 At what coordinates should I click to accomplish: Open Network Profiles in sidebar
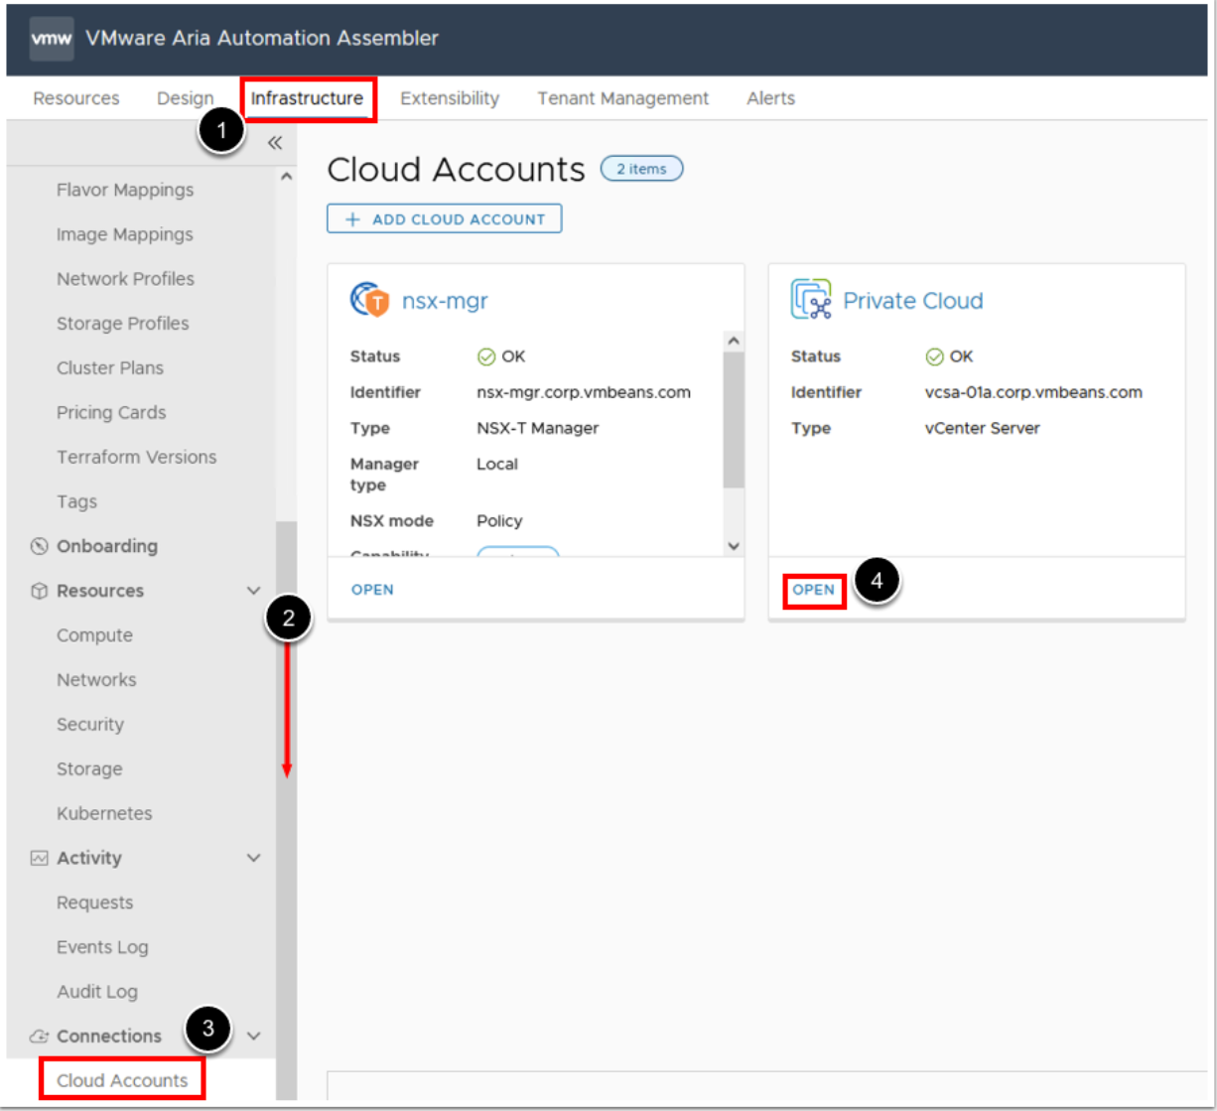125,279
